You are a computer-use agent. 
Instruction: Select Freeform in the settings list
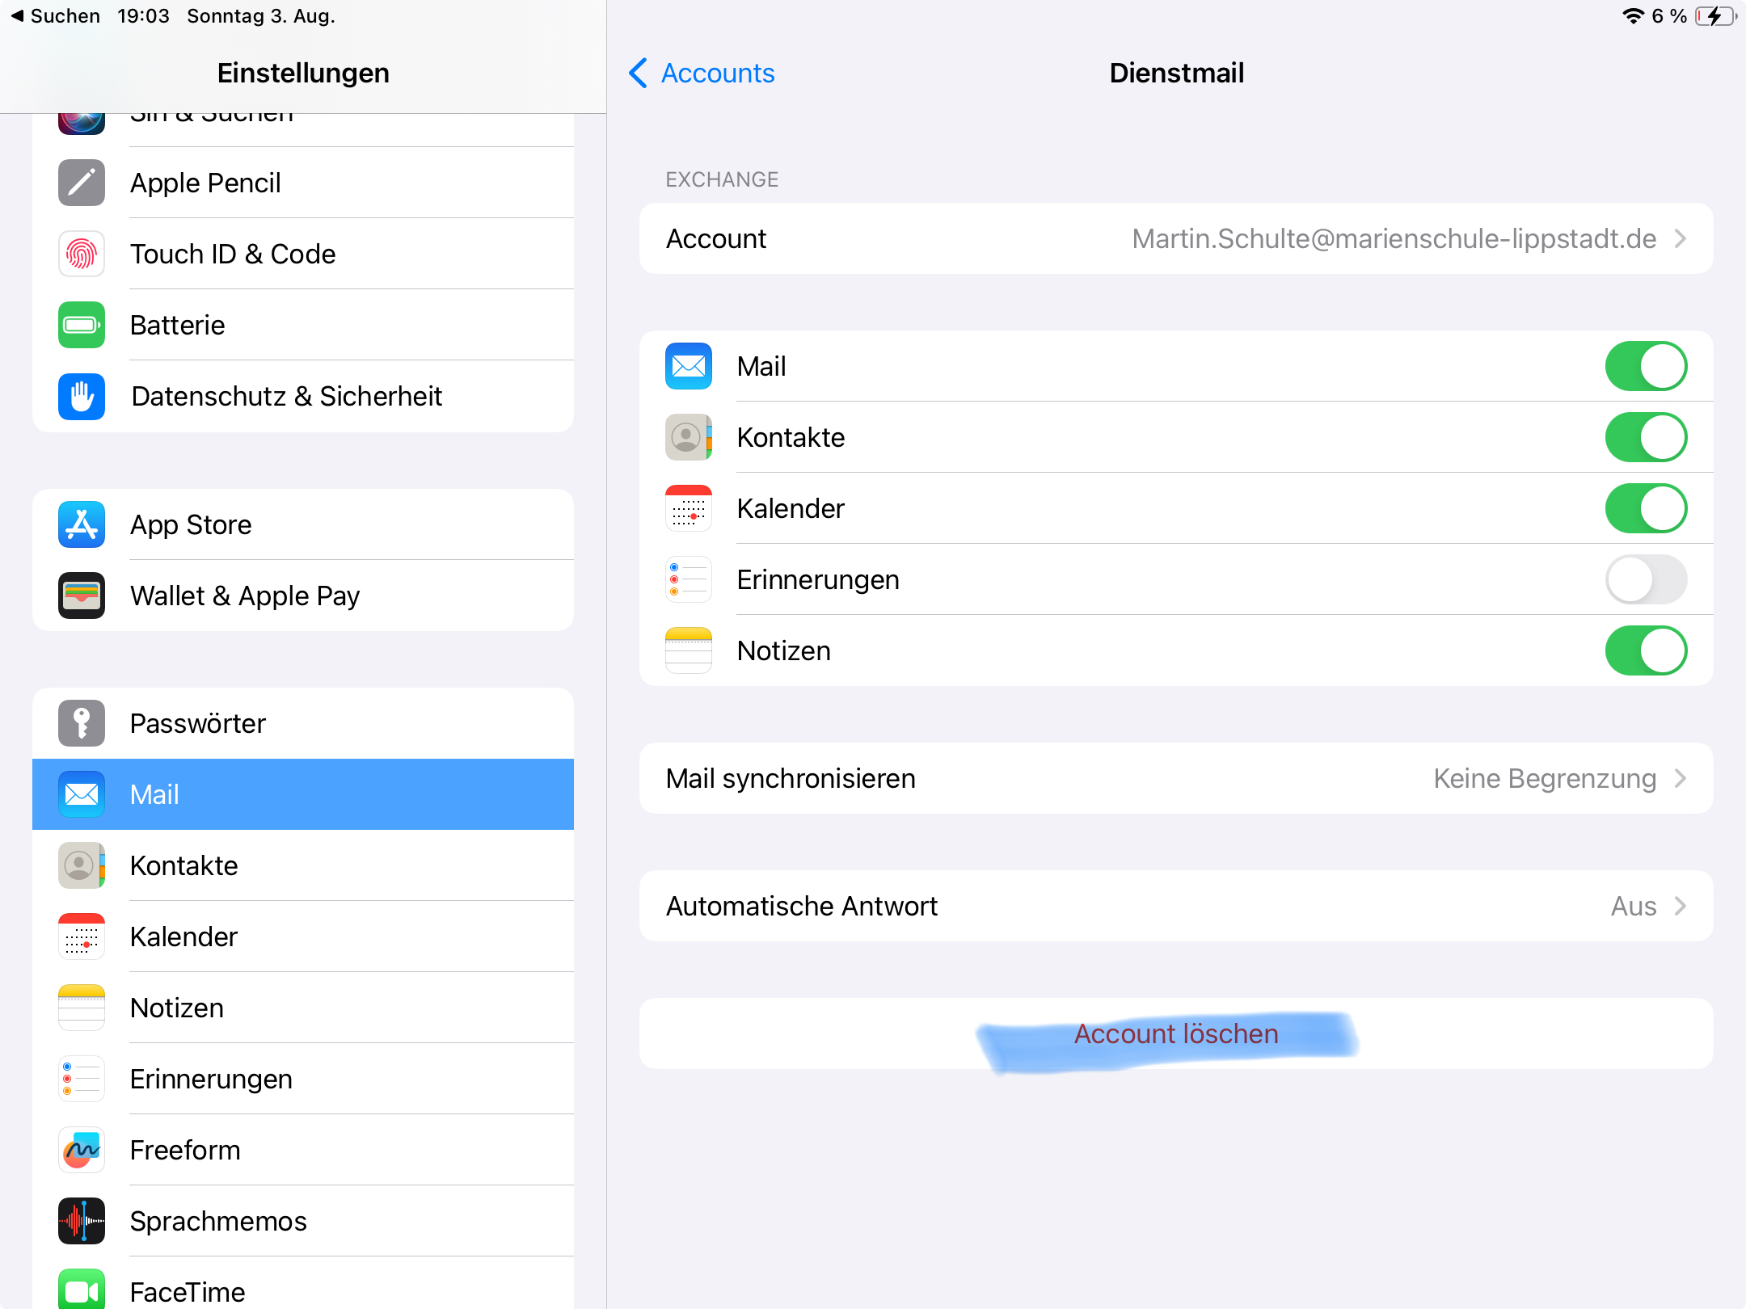click(x=303, y=1150)
